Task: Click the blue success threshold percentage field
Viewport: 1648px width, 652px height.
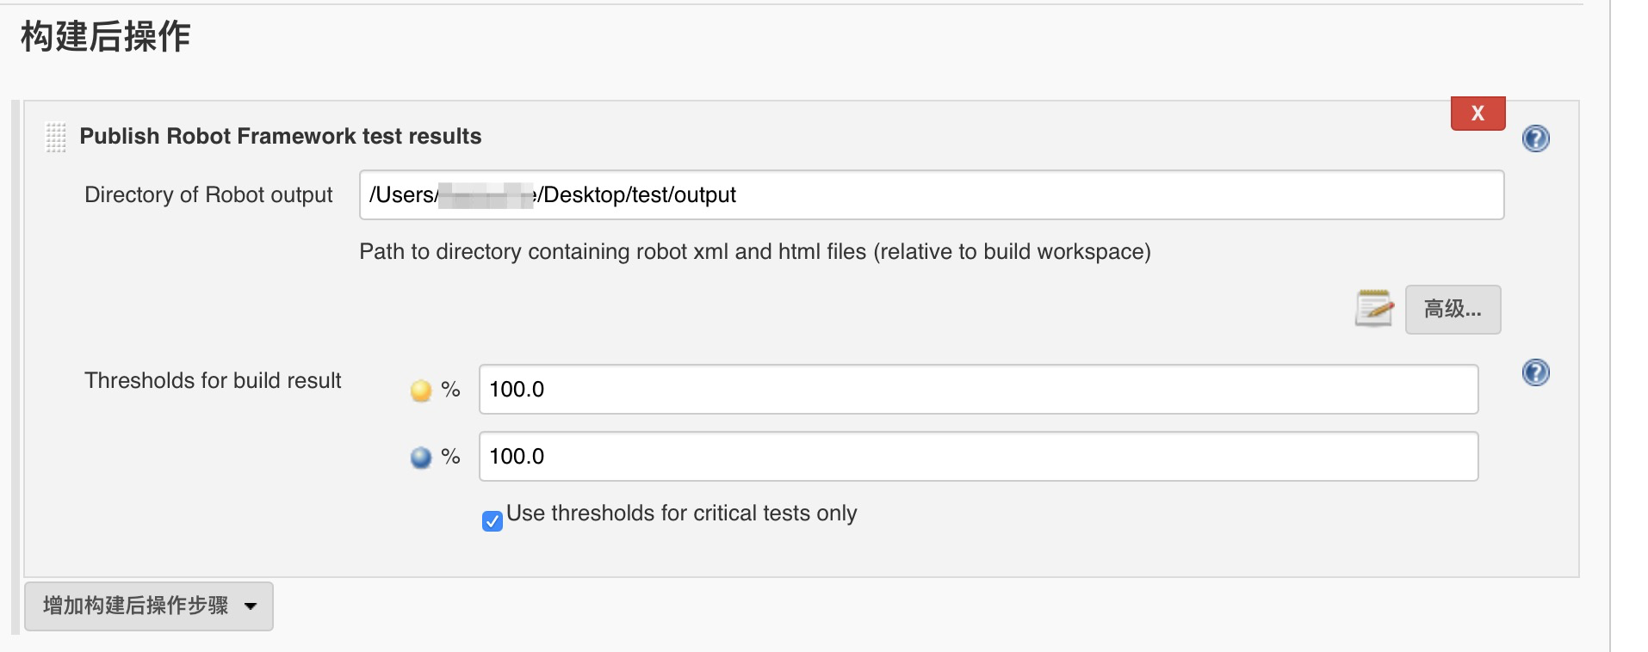Action: point(977,457)
